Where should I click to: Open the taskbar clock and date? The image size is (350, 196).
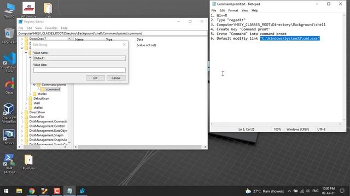pyautogui.click(x=328, y=191)
